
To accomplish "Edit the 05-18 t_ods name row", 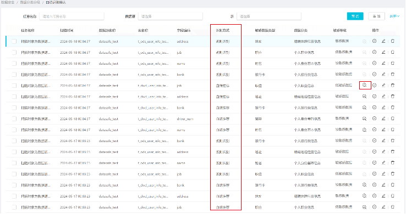I will 383,63.
